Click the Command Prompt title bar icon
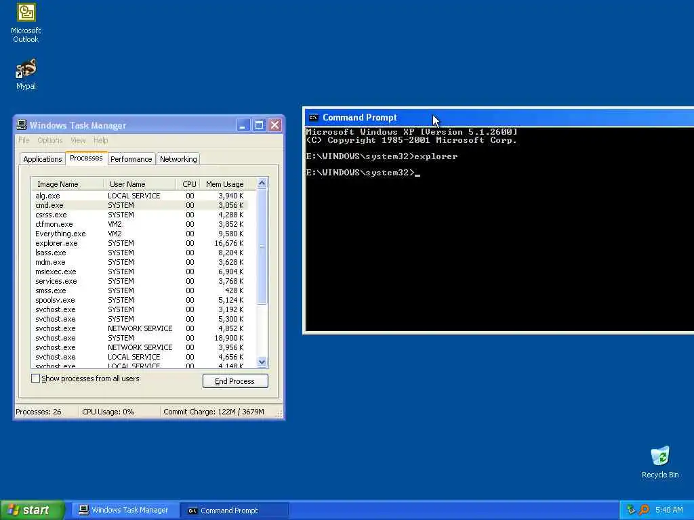 (313, 118)
